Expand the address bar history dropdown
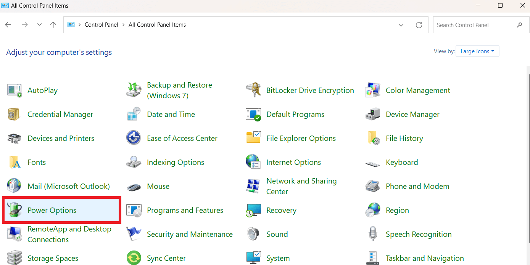Viewport: 530px width, 265px height. [401, 25]
